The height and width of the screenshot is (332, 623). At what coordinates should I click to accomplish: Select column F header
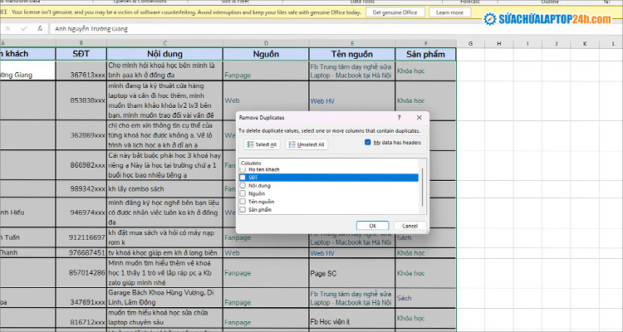pos(426,43)
